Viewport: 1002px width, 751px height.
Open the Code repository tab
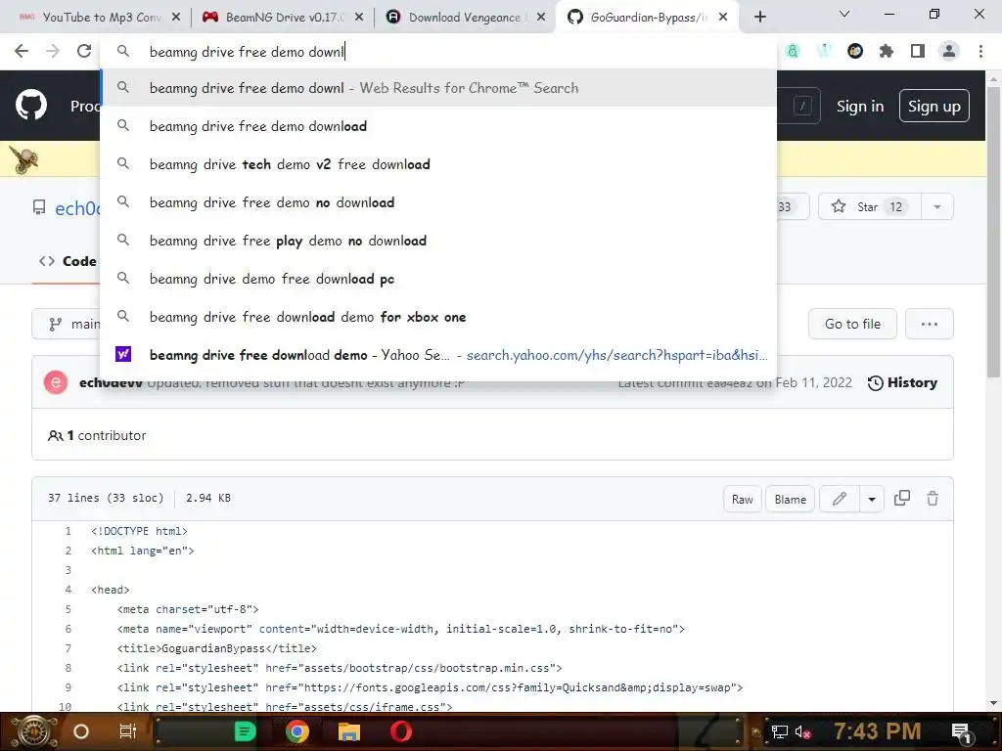(x=68, y=261)
